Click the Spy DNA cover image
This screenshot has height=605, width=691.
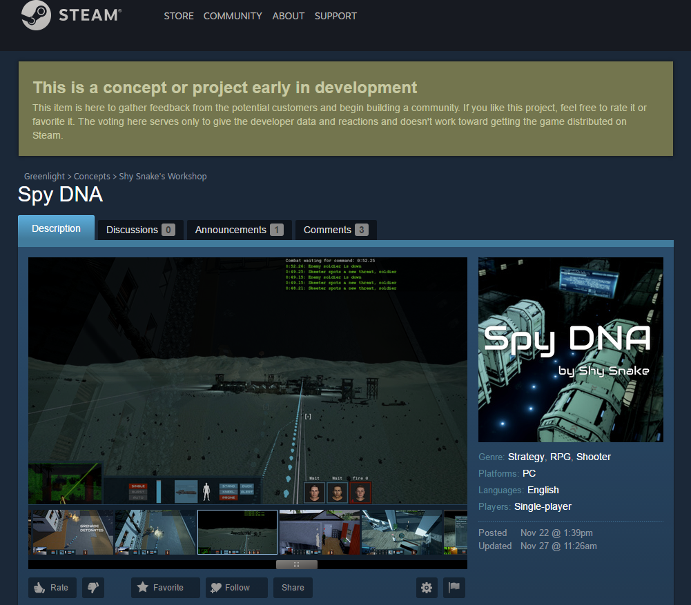coord(571,350)
